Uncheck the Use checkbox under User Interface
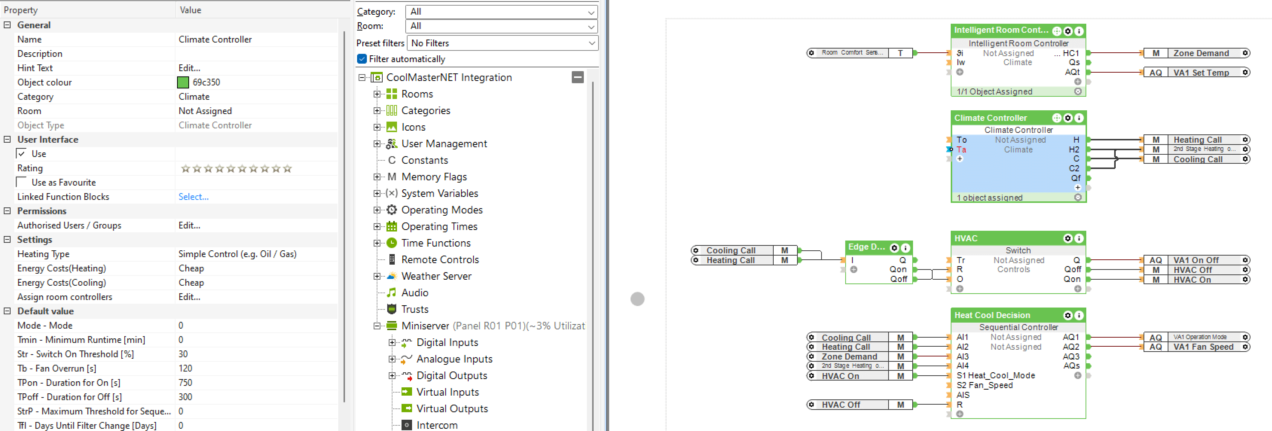Image resolution: width=1272 pixels, height=431 pixels. [x=22, y=154]
